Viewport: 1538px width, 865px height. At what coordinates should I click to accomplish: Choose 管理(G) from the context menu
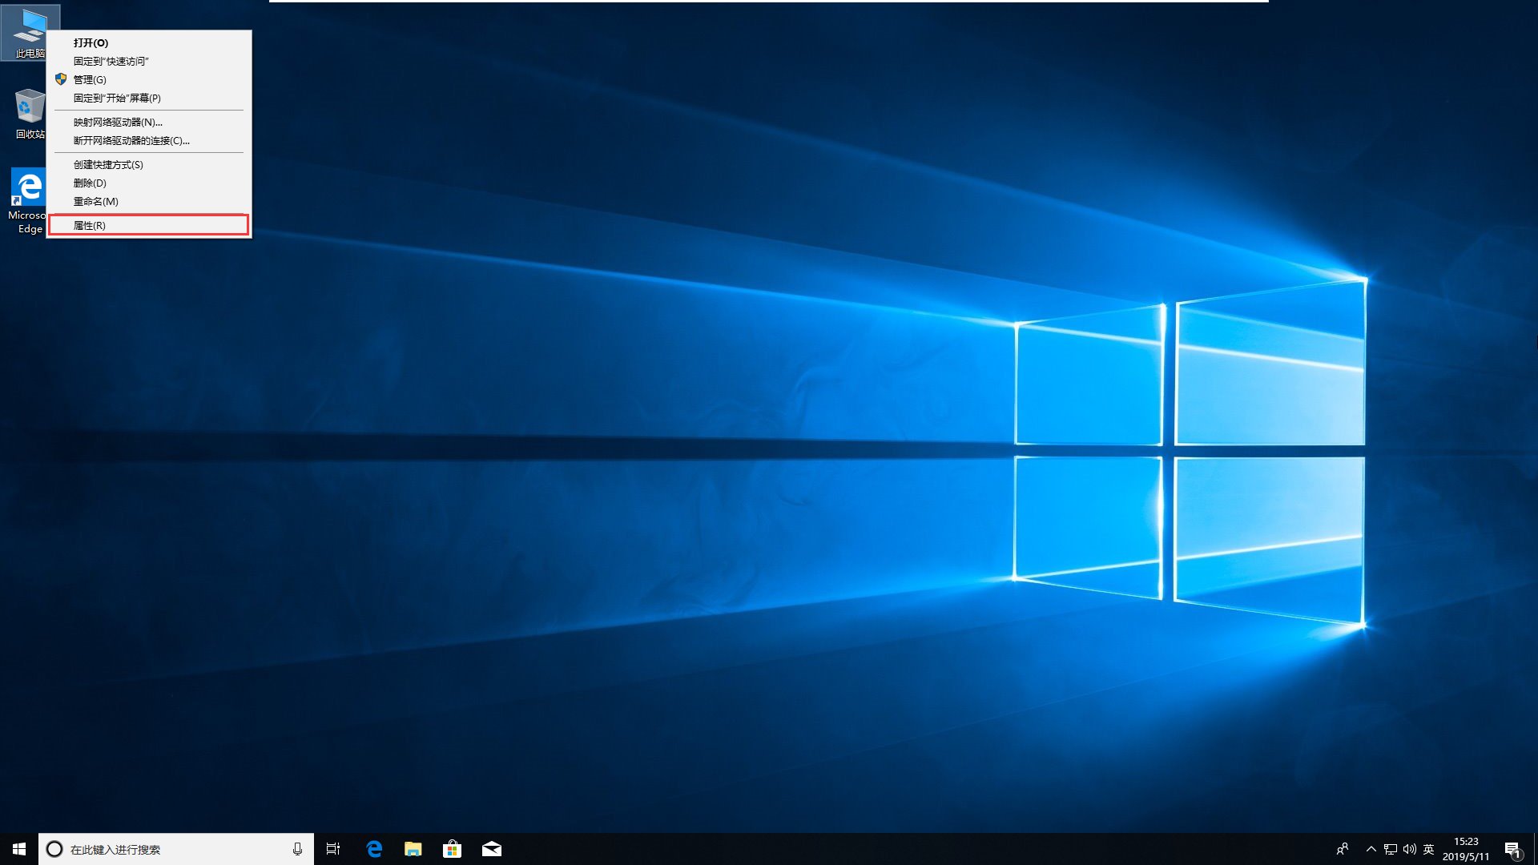(90, 79)
